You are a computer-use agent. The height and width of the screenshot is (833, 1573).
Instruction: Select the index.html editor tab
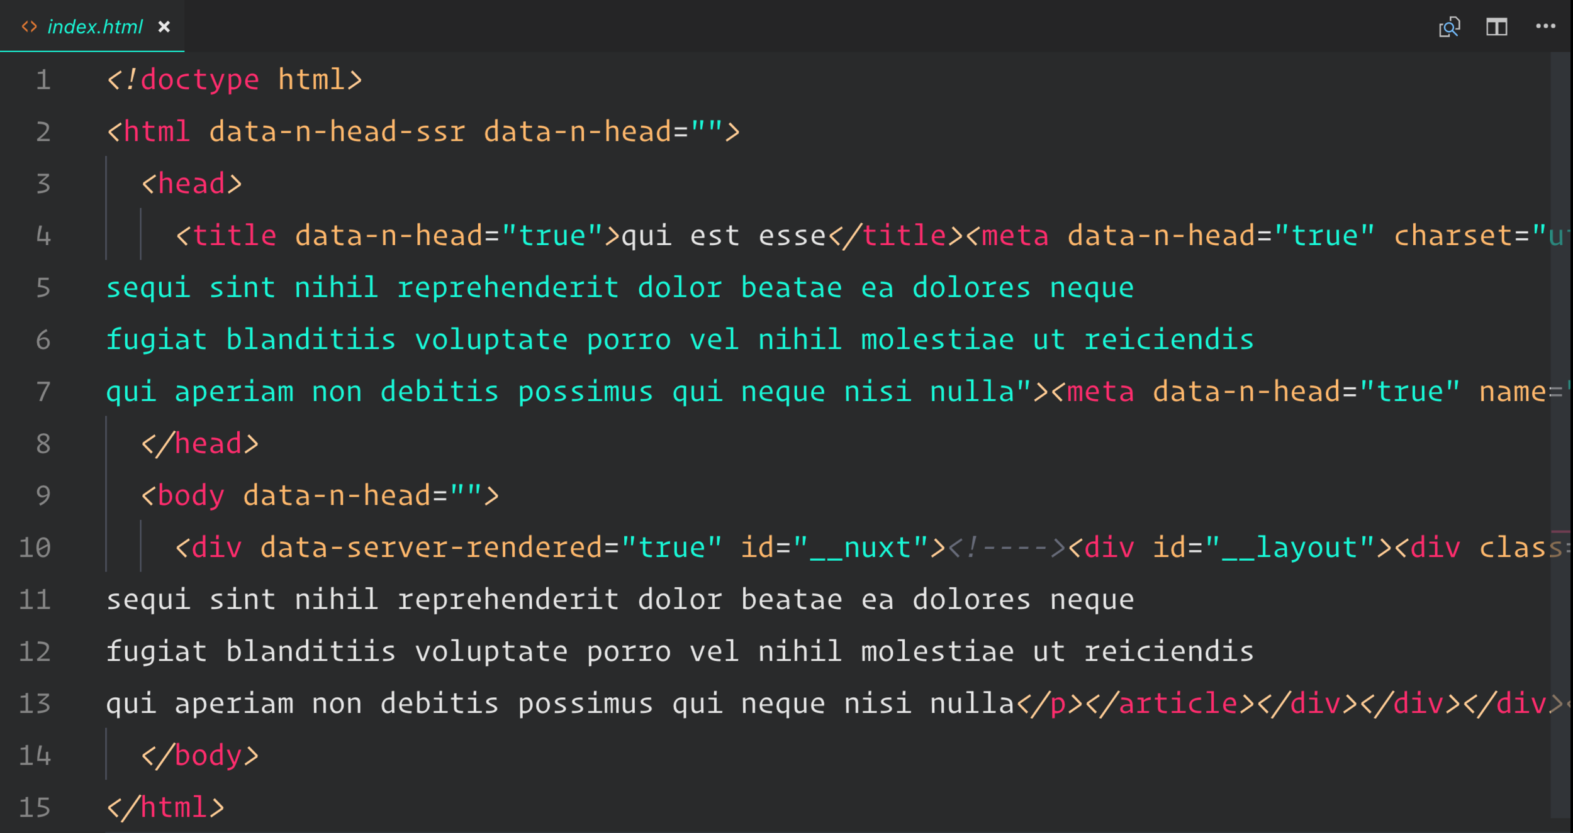pyautogui.click(x=95, y=27)
